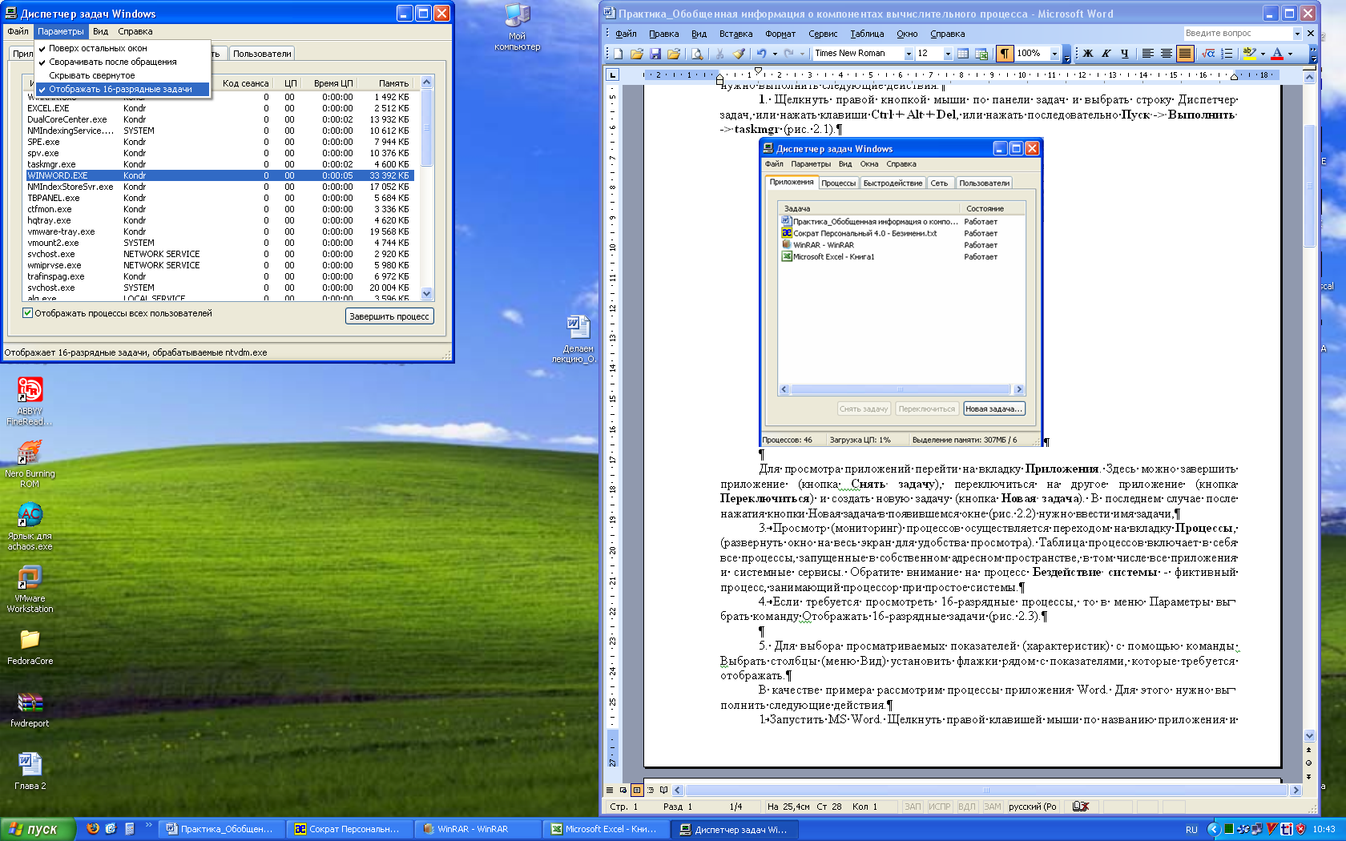
Task: Click the Open file icon in Word
Action: pos(636,54)
